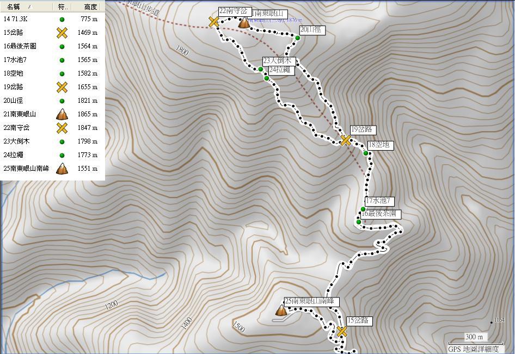Click the 22南守岔 yellow X marker on the map

214,22
